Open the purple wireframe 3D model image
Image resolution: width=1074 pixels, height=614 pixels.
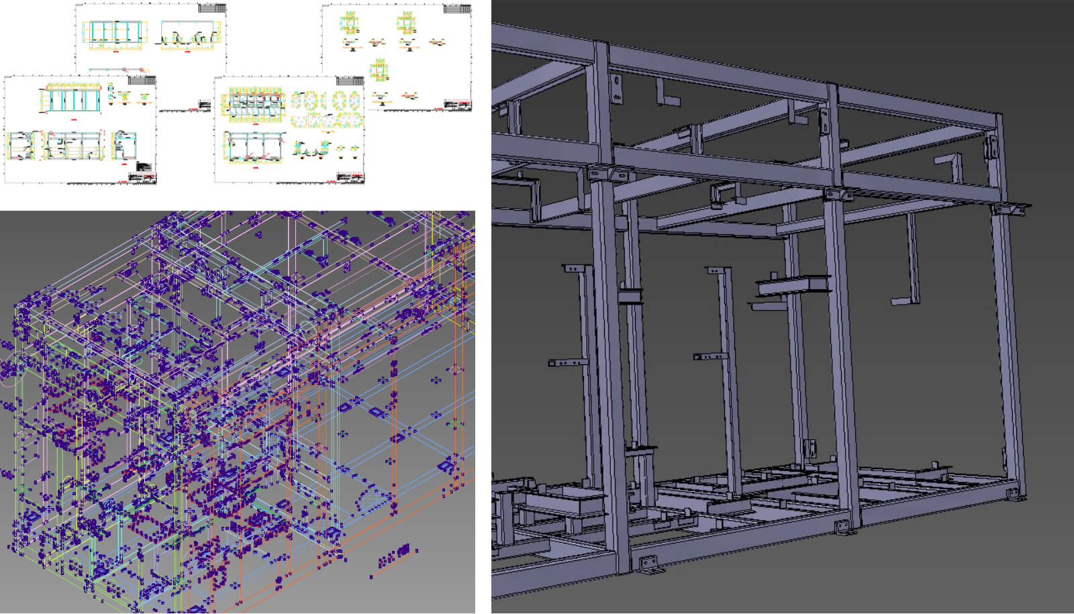click(x=238, y=412)
